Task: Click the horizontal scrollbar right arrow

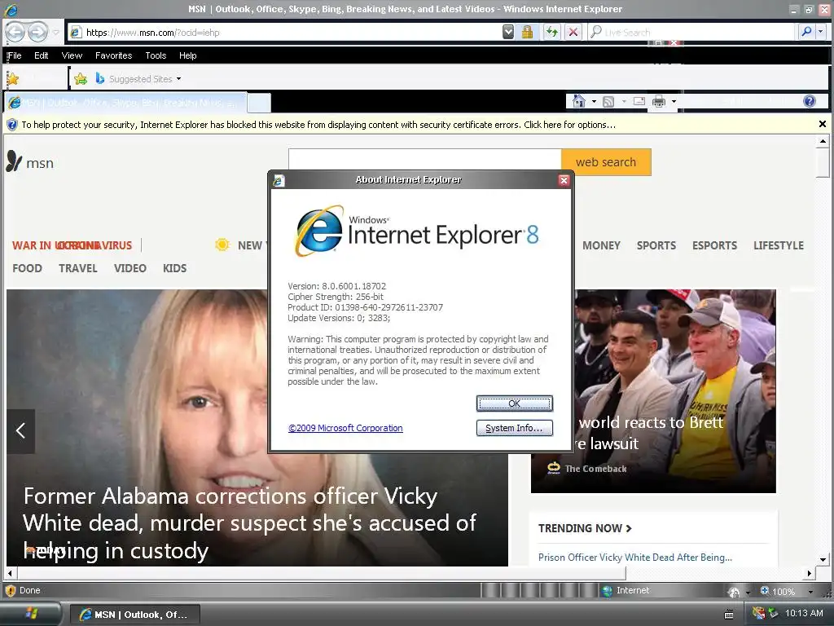Action: 809,573
